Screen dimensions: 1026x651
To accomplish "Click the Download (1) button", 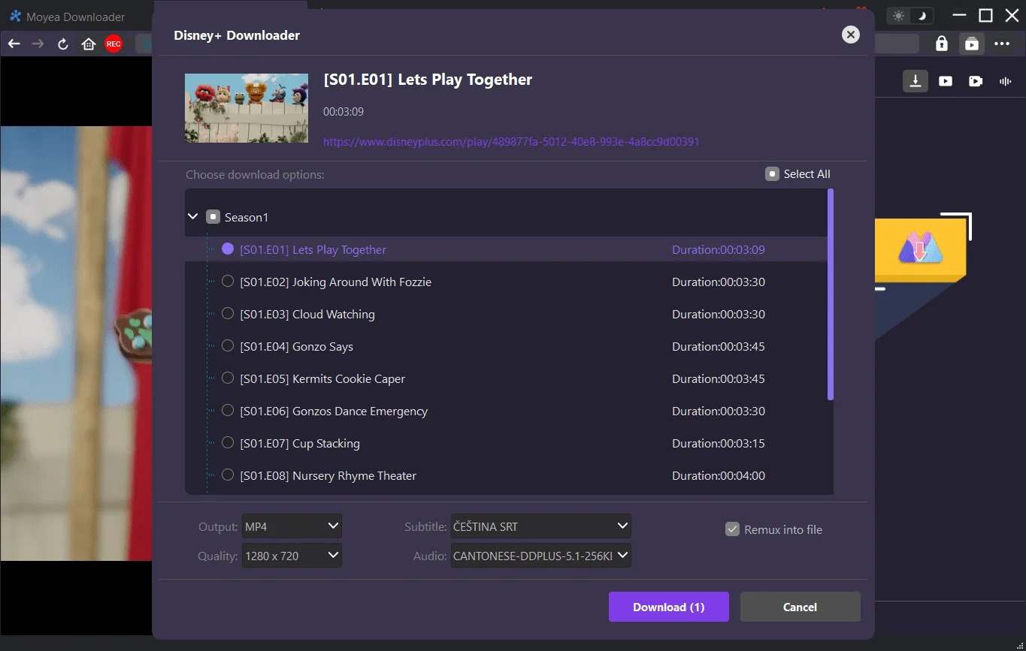I will point(668,607).
